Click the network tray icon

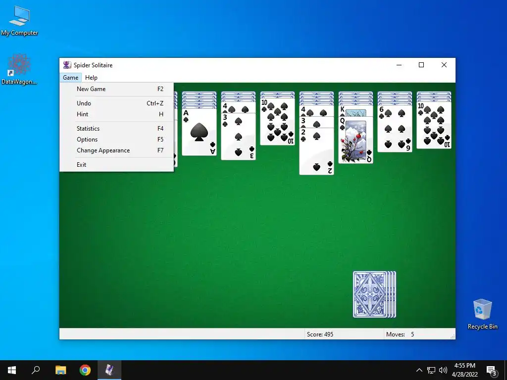click(431, 370)
